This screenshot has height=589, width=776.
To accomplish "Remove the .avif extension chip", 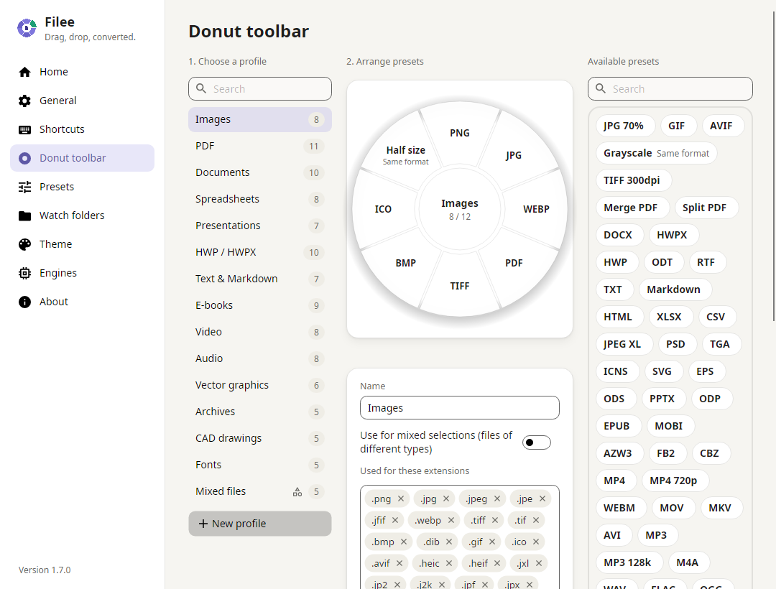I will 399,563.
